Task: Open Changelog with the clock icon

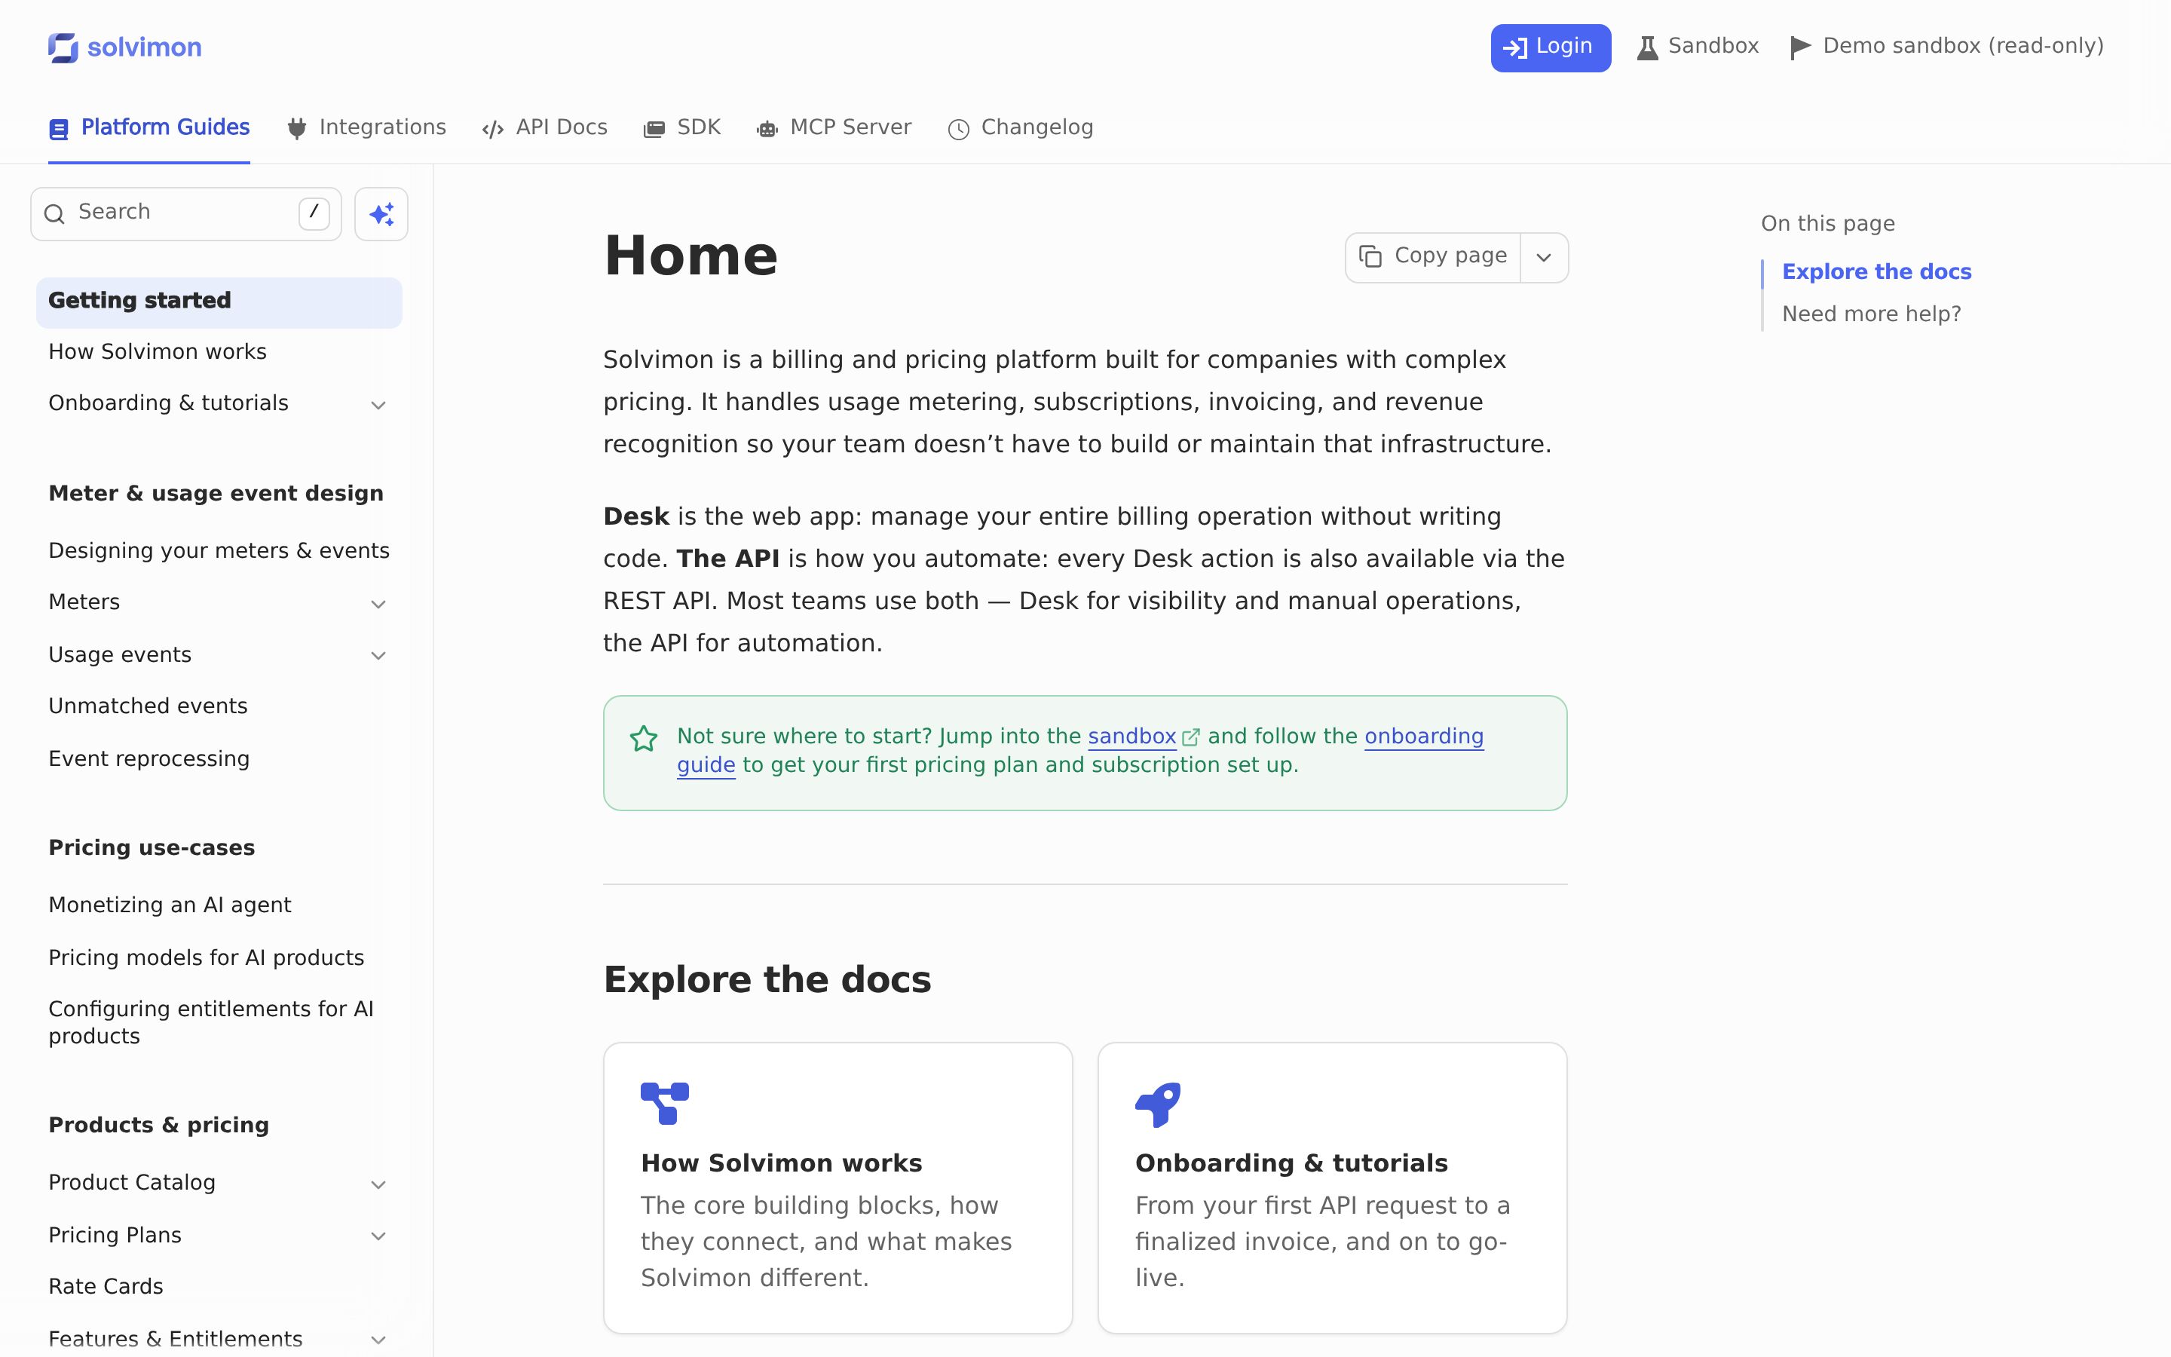Action: point(958,129)
